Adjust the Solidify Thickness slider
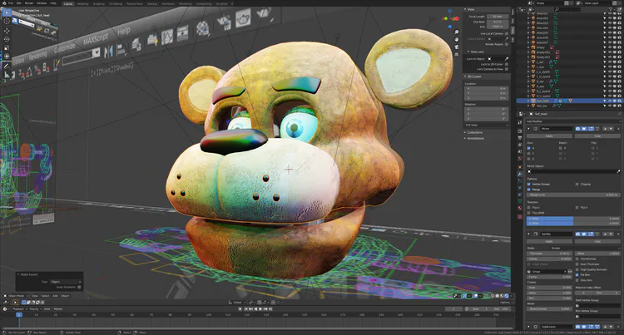624x335 pixels. click(x=549, y=254)
